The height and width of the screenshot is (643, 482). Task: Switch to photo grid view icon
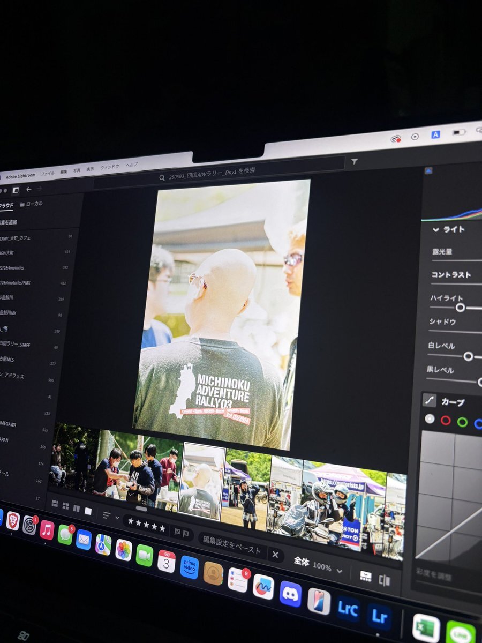(x=55, y=504)
